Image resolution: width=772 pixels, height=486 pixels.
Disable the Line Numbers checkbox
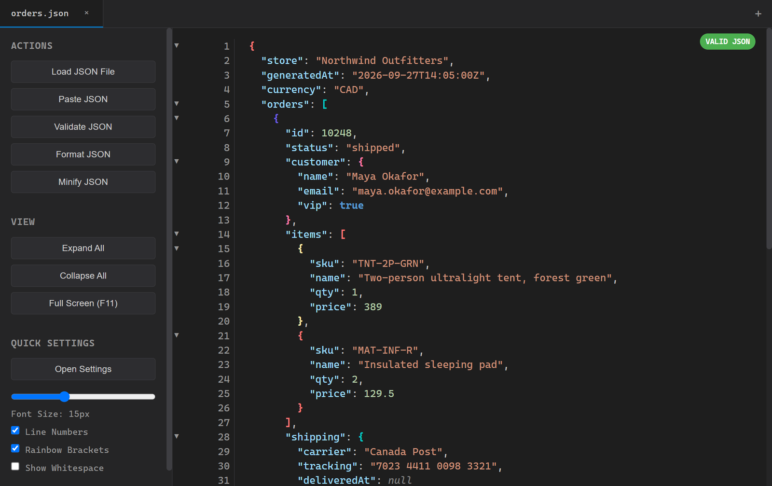click(x=15, y=430)
